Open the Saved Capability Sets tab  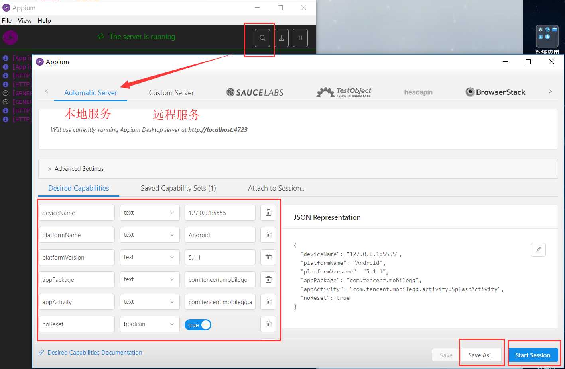pyautogui.click(x=178, y=188)
